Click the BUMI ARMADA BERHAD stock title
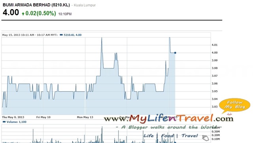 coord(36,5)
